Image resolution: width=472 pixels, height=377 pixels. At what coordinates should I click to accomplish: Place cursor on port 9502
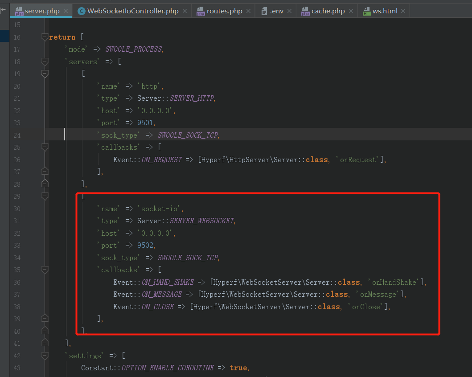(145, 246)
